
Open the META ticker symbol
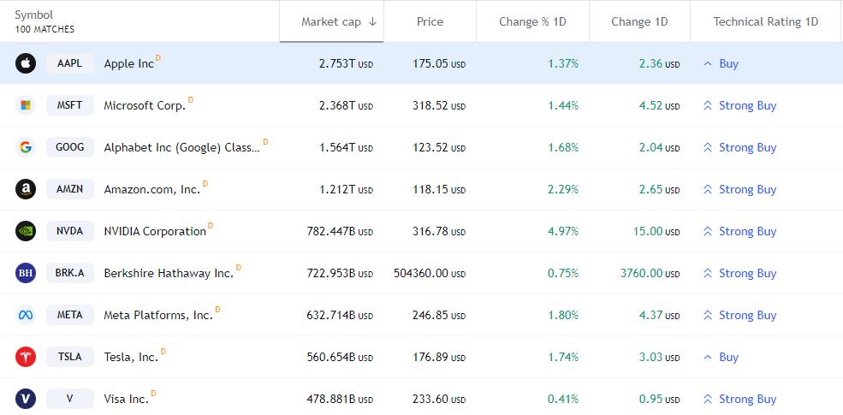click(70, 315)
